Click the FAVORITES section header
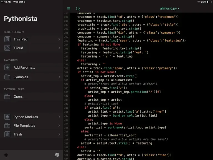This screenshot has height=160, width=213. coord(11,60)
